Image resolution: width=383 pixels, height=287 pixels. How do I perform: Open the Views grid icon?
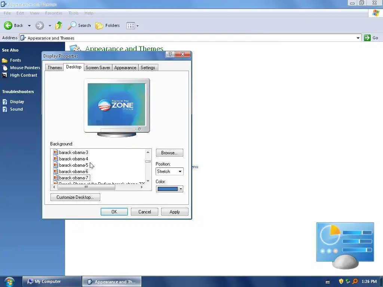pyautogui.click(x=131, y=26)
